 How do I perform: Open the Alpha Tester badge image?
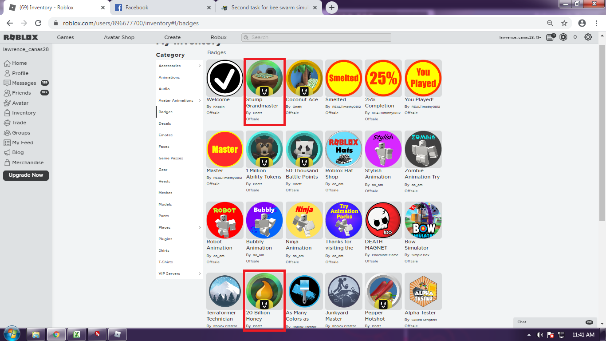coord(423,291)
